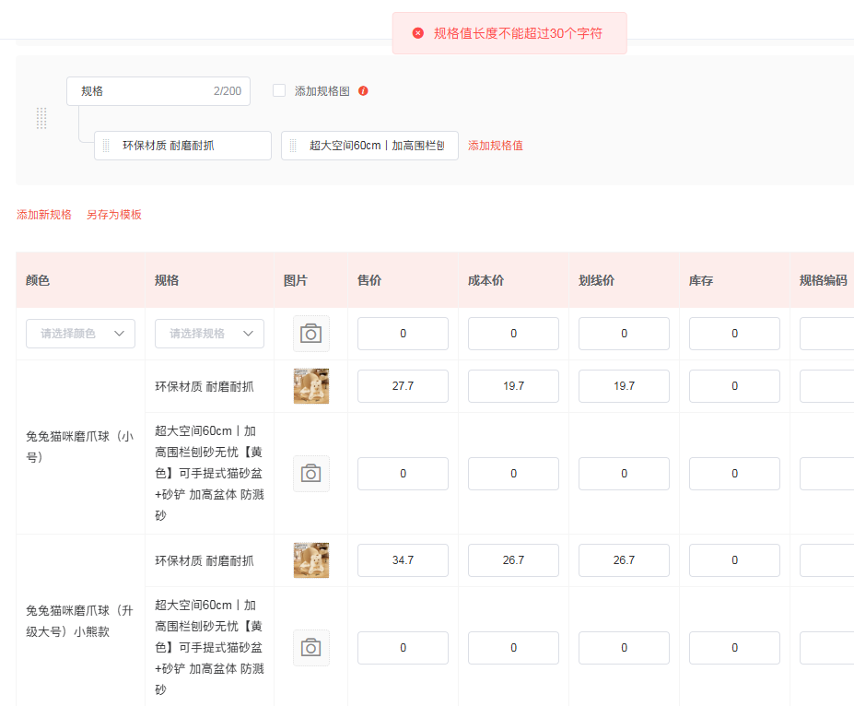854x706 pixels.
Task: Open the 请选择规格 dropdown
Action: 210,334
